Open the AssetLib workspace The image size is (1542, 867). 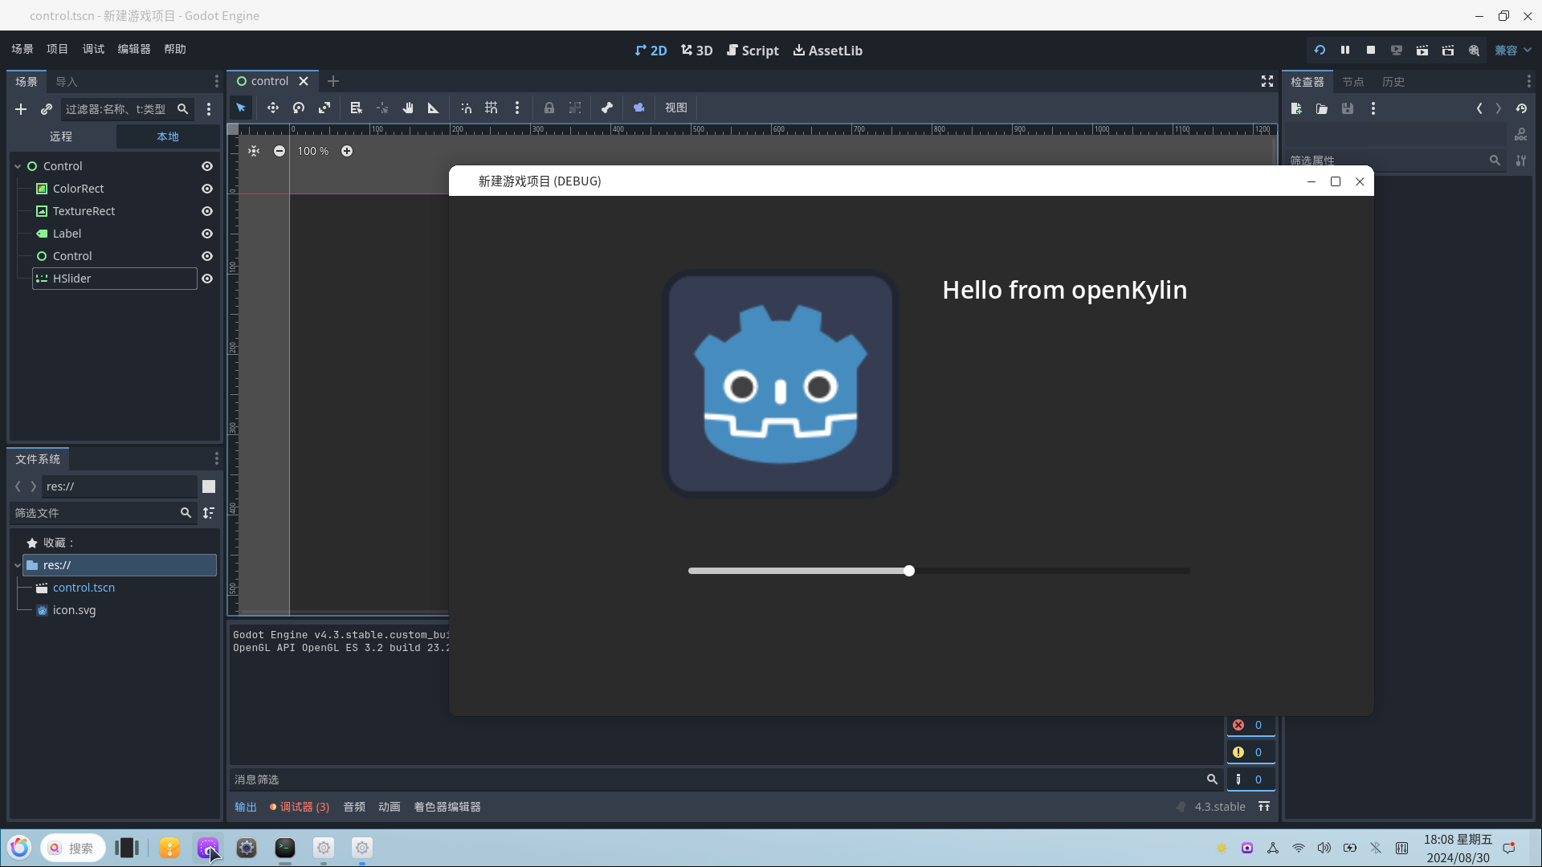point(828,51)
